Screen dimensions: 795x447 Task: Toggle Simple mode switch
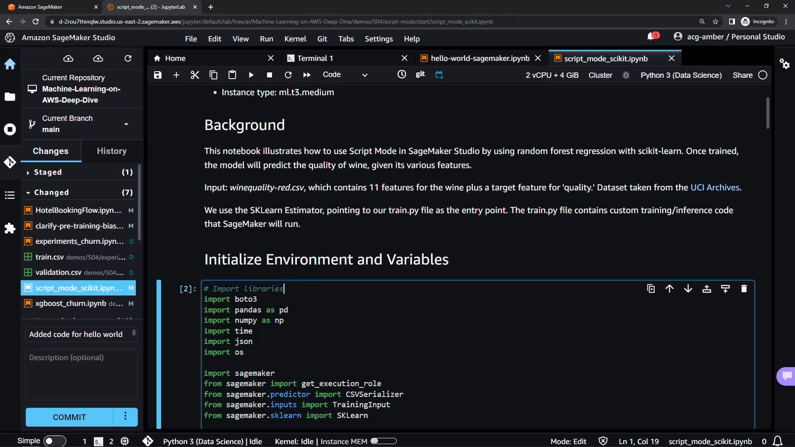pyautogui.click(x=54, y=441)
